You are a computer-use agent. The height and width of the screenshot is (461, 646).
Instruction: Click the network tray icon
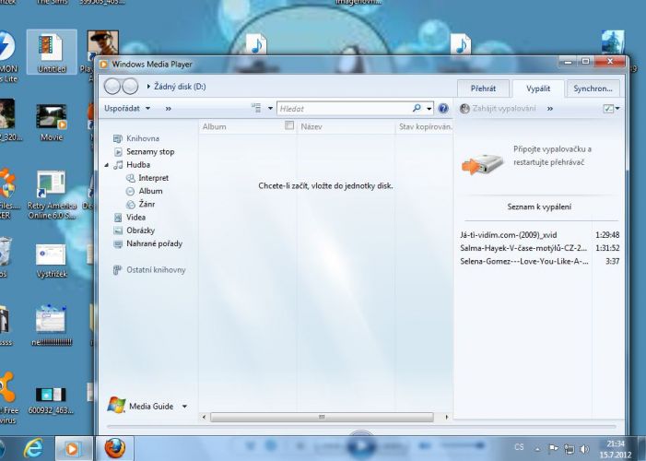coord(569,449)
